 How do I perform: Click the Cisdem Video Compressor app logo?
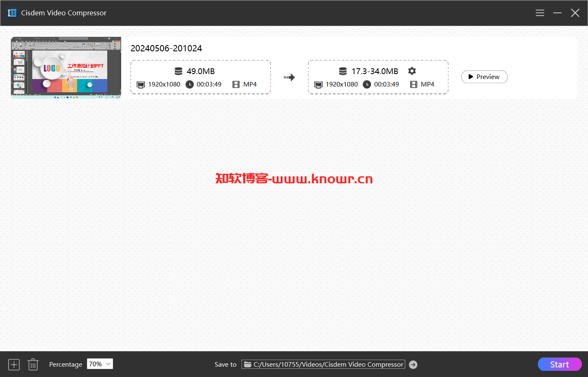coord(12,13)
